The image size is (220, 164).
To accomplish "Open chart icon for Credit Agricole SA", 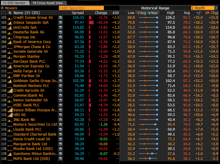I will point(60,90).
